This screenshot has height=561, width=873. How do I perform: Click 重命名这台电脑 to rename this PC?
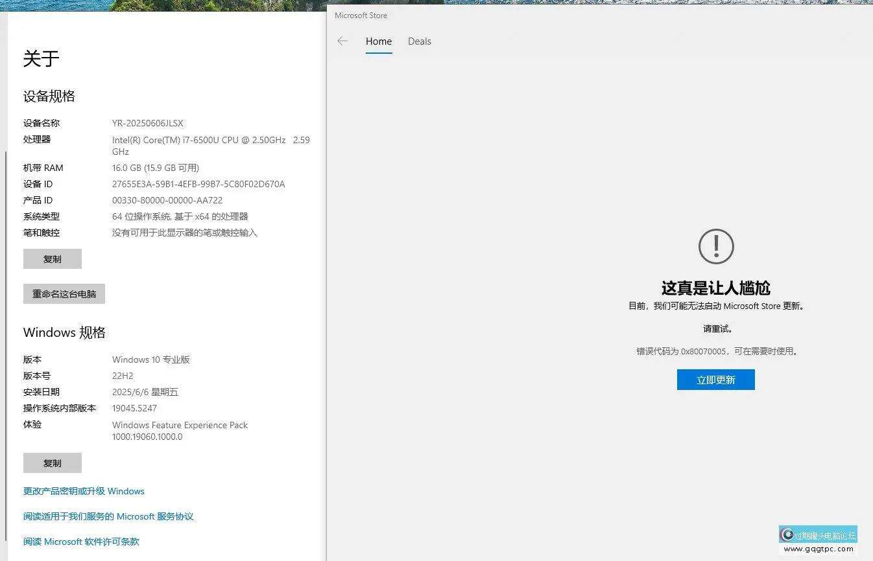[x=64, y=293]
